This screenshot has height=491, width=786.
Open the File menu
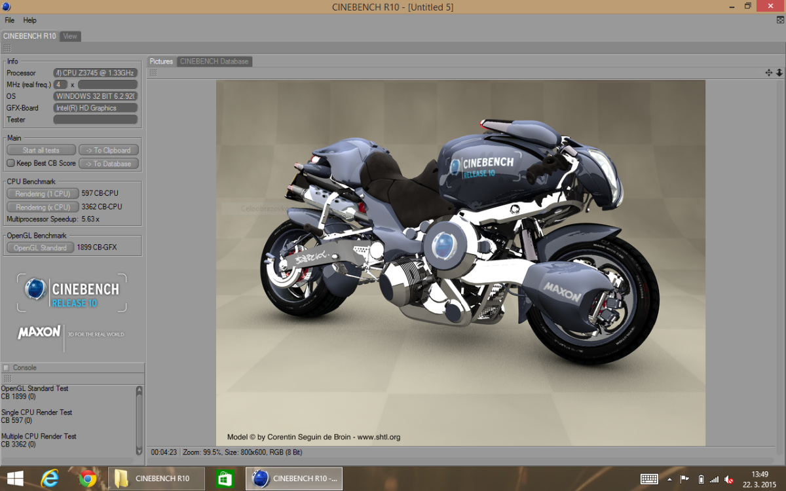point(10,20)
